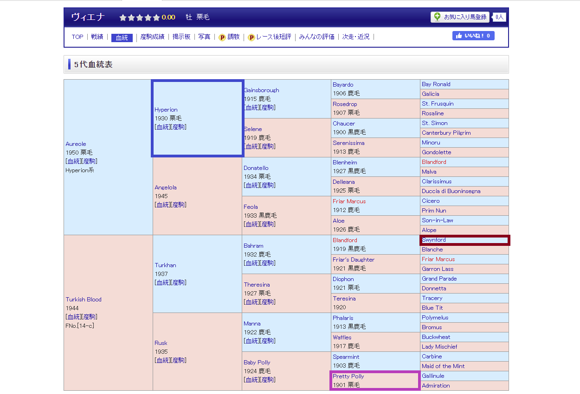
Task: Open the Gainsborough horse link
Action: (x=262, y=90)
